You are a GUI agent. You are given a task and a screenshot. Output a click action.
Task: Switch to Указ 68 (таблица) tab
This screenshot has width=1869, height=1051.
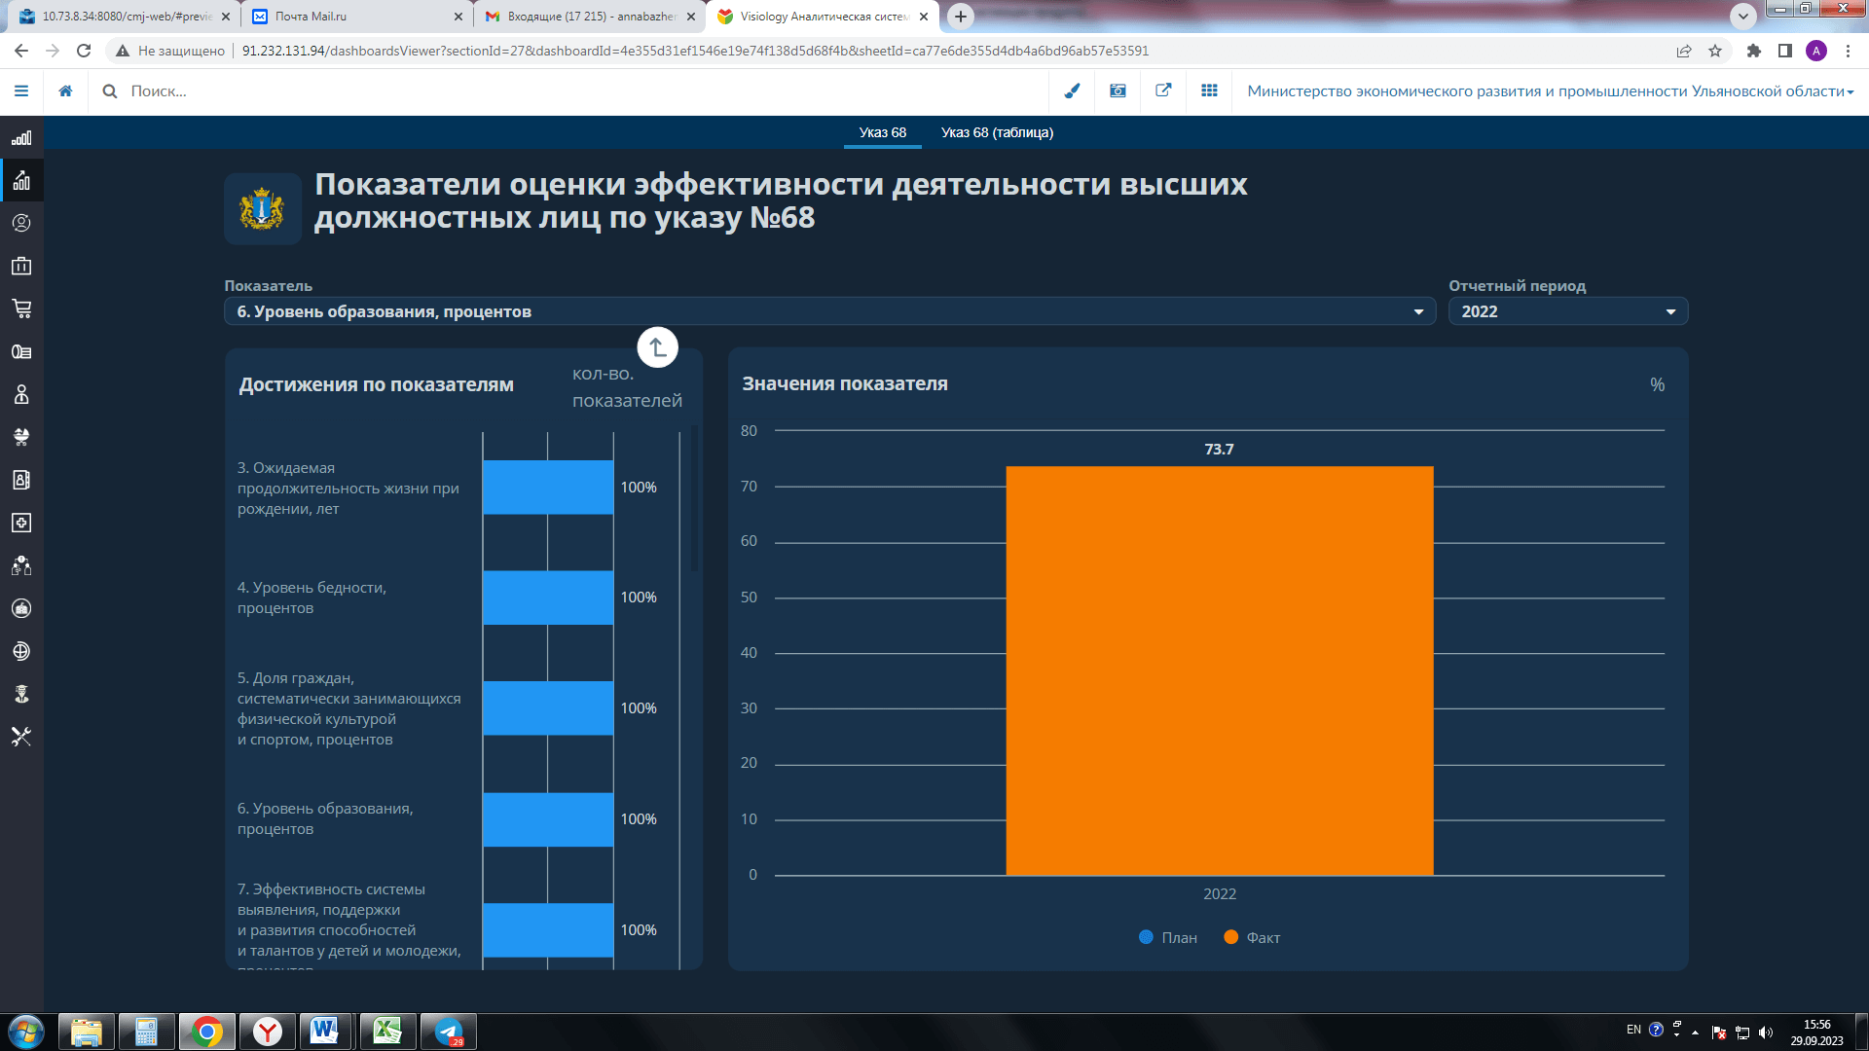click(997, 132)
